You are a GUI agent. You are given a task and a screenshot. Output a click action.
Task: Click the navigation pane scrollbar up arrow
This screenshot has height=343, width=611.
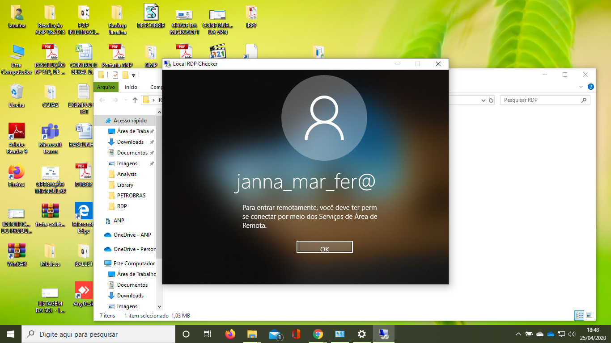[x=159, y=112]
